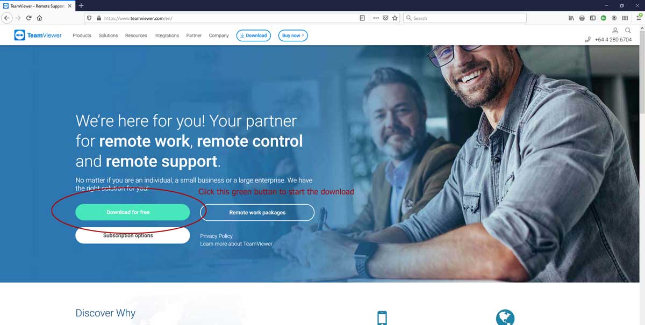Open the website search magnifier icon

click(628, 31)
